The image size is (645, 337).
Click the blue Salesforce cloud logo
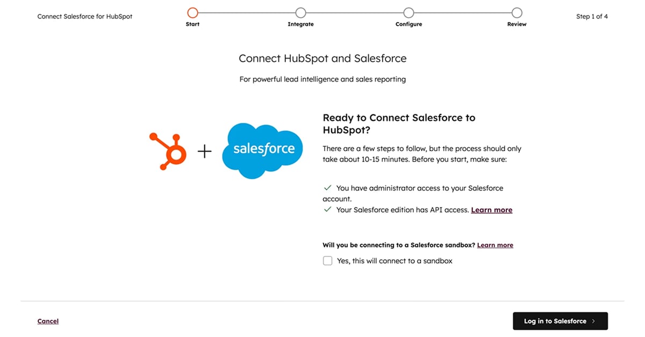click(263, 150)
